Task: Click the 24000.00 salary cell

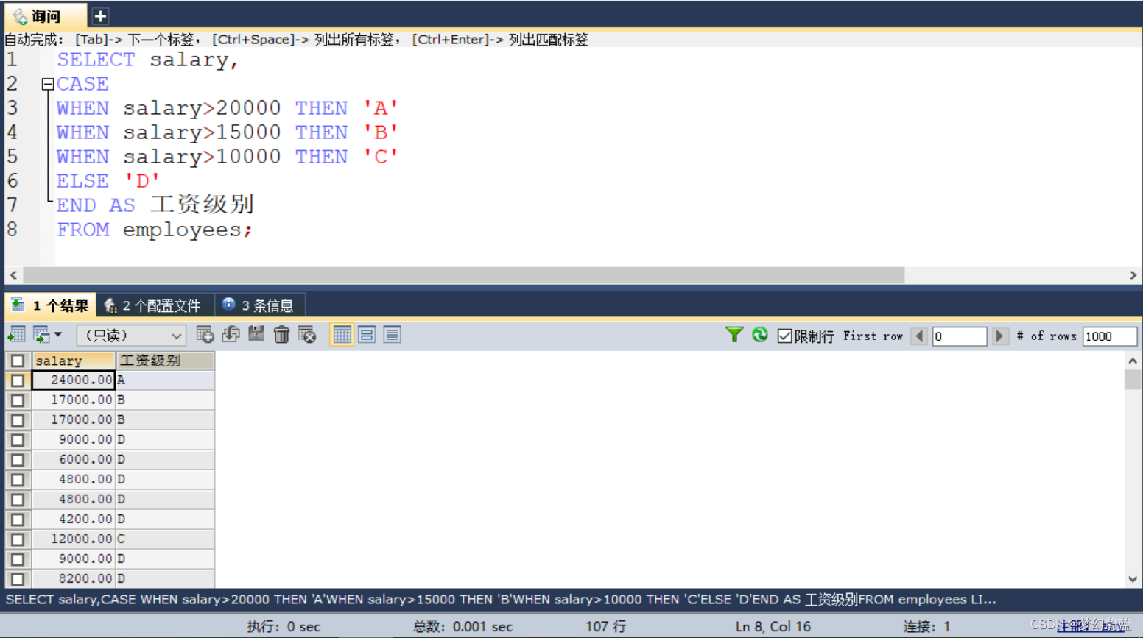Action: (x=74, y=380)
